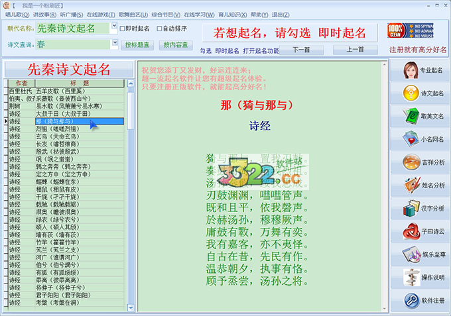Open the 在线游戏(T) menu
The height and width of the screenshot is (316, 451).
[101, 15]
